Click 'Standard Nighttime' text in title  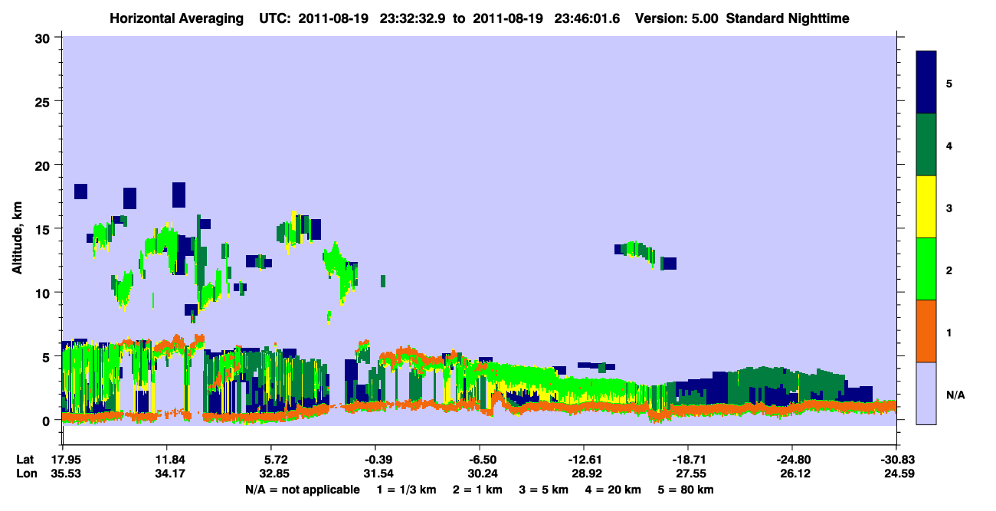point(787,18)
